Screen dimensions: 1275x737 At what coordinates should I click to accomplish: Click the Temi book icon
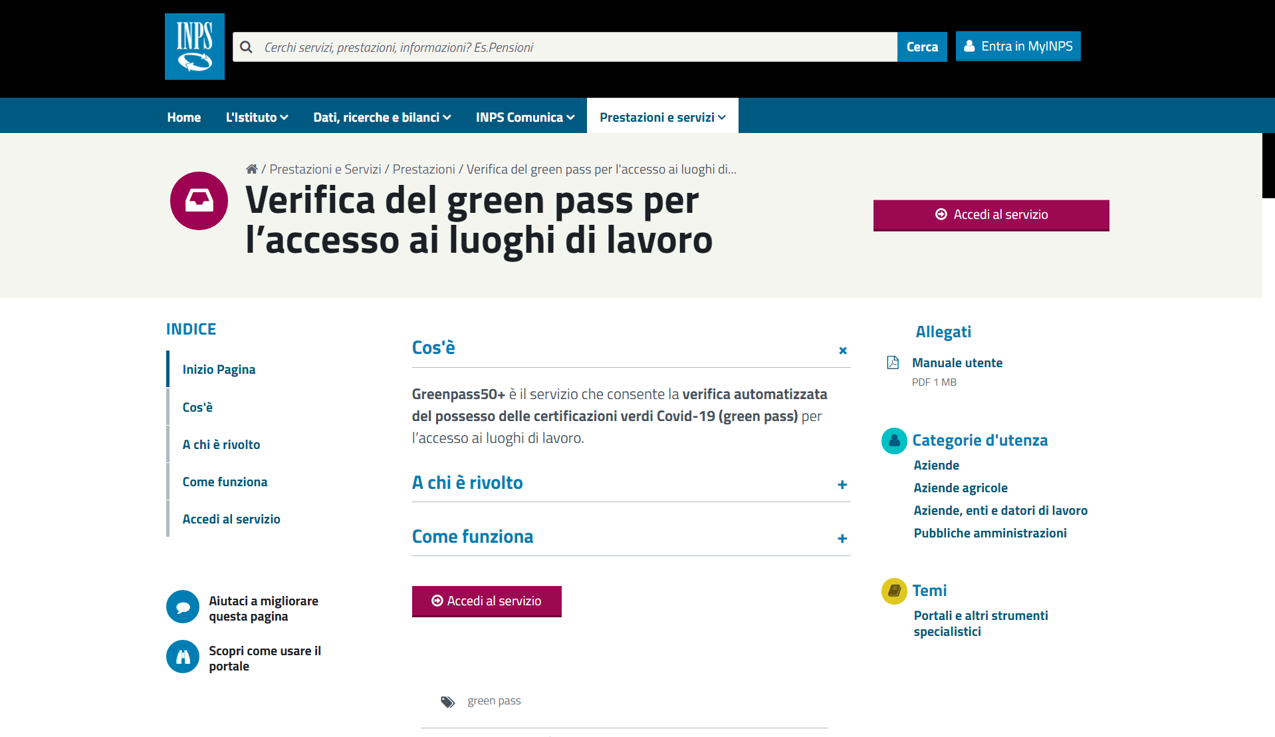pyautogui.click(x=895, y=591)
